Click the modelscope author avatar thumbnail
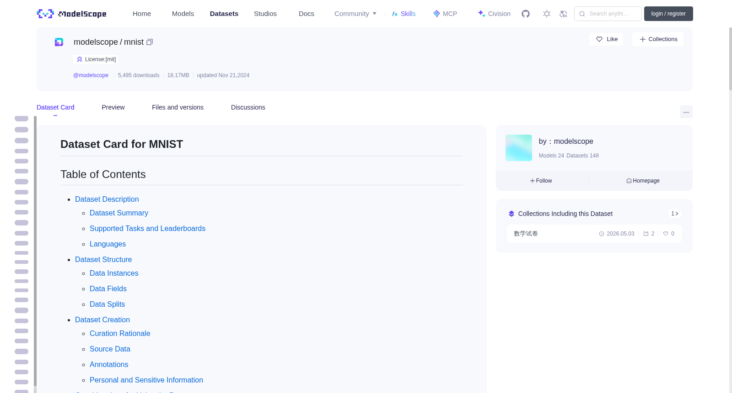The height and width of the screenshot is (393, 732). (x=519, y=148)
